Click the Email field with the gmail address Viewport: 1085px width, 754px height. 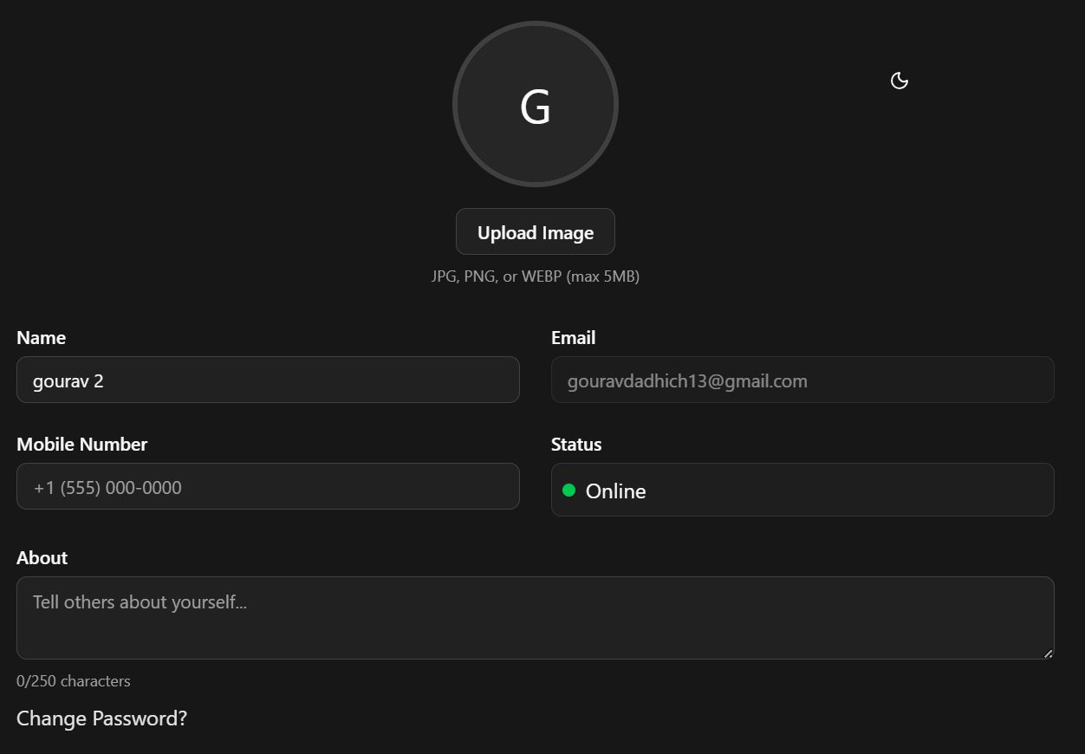[x=802, y=380]
